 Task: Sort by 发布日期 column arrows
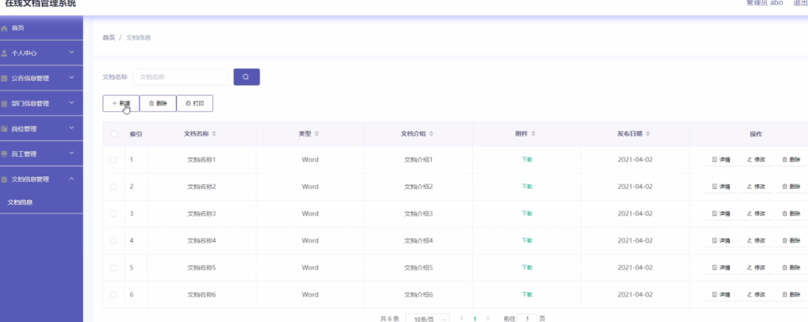pos(648,134)
